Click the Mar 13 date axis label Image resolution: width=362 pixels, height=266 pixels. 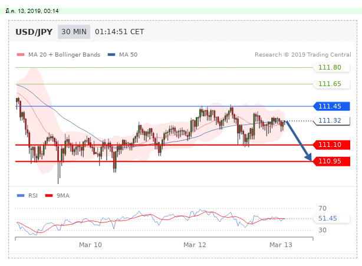coord(281,245)
